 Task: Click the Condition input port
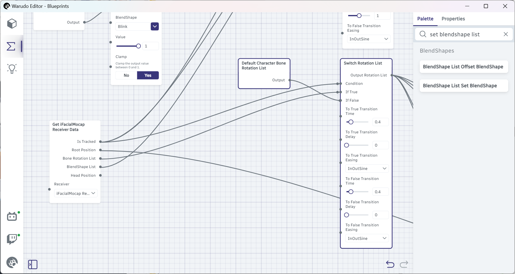(x=340, y=84)
